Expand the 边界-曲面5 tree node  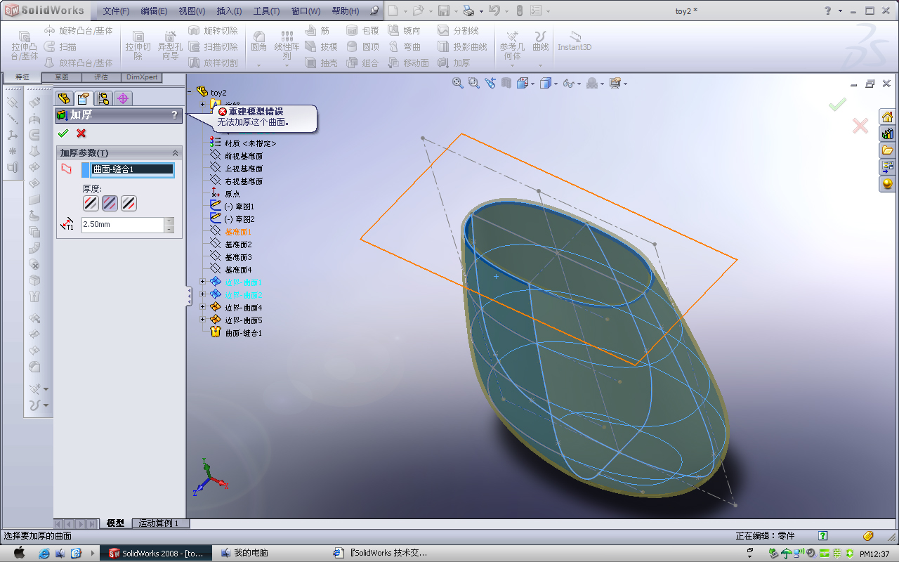pos(203,320)
